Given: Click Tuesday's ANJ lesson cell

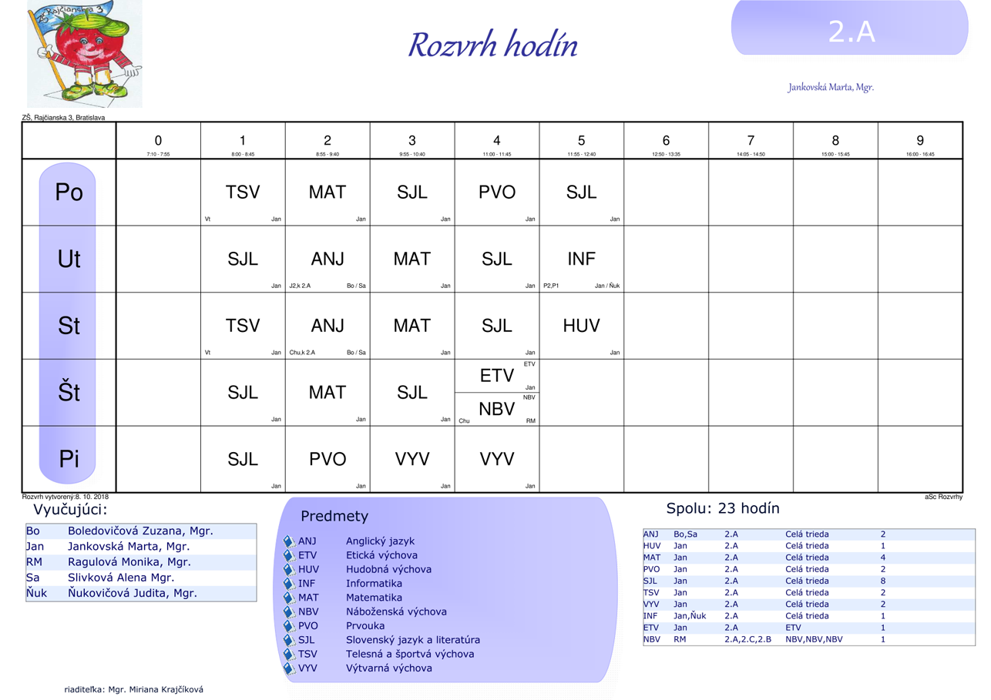Looking at the screenshot, I should click(x=328, y=259).
